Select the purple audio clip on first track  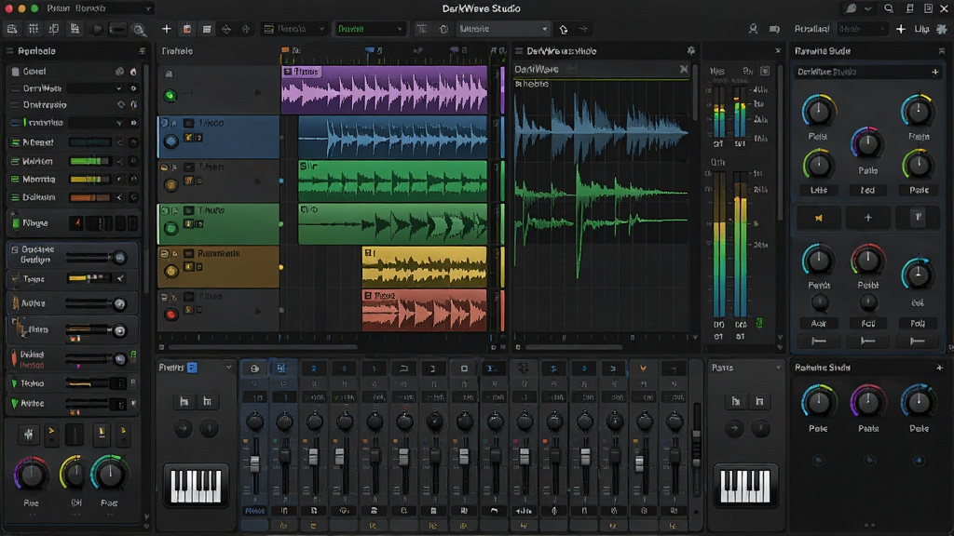pyautogui.click(x=385, y=90)
